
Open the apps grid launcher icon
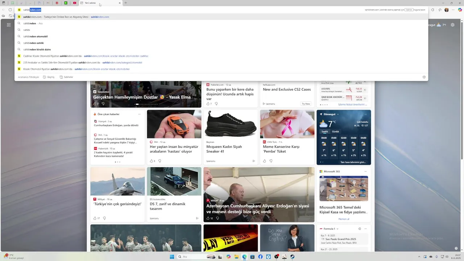pos(8,25)
